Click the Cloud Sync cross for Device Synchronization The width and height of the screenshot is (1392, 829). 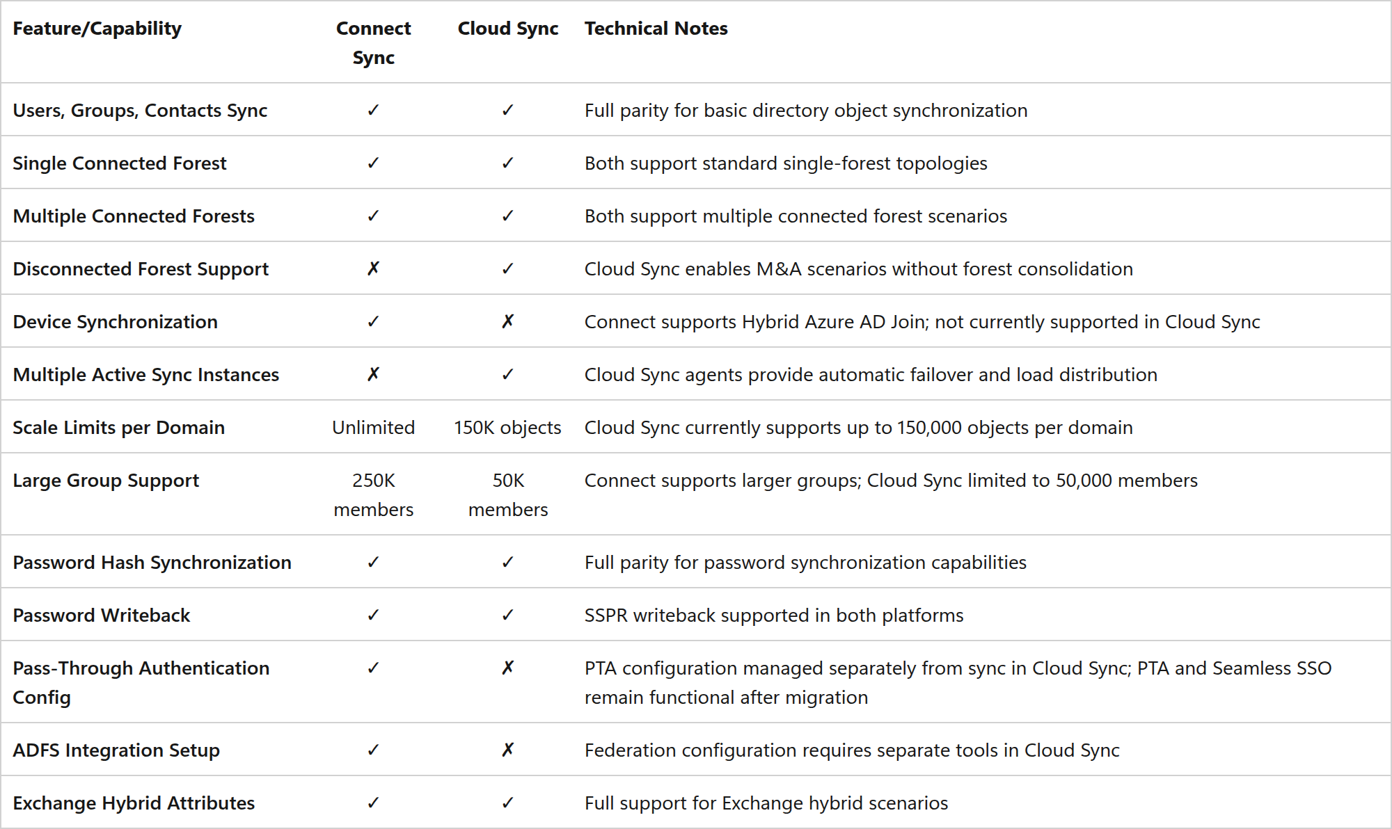508,321
